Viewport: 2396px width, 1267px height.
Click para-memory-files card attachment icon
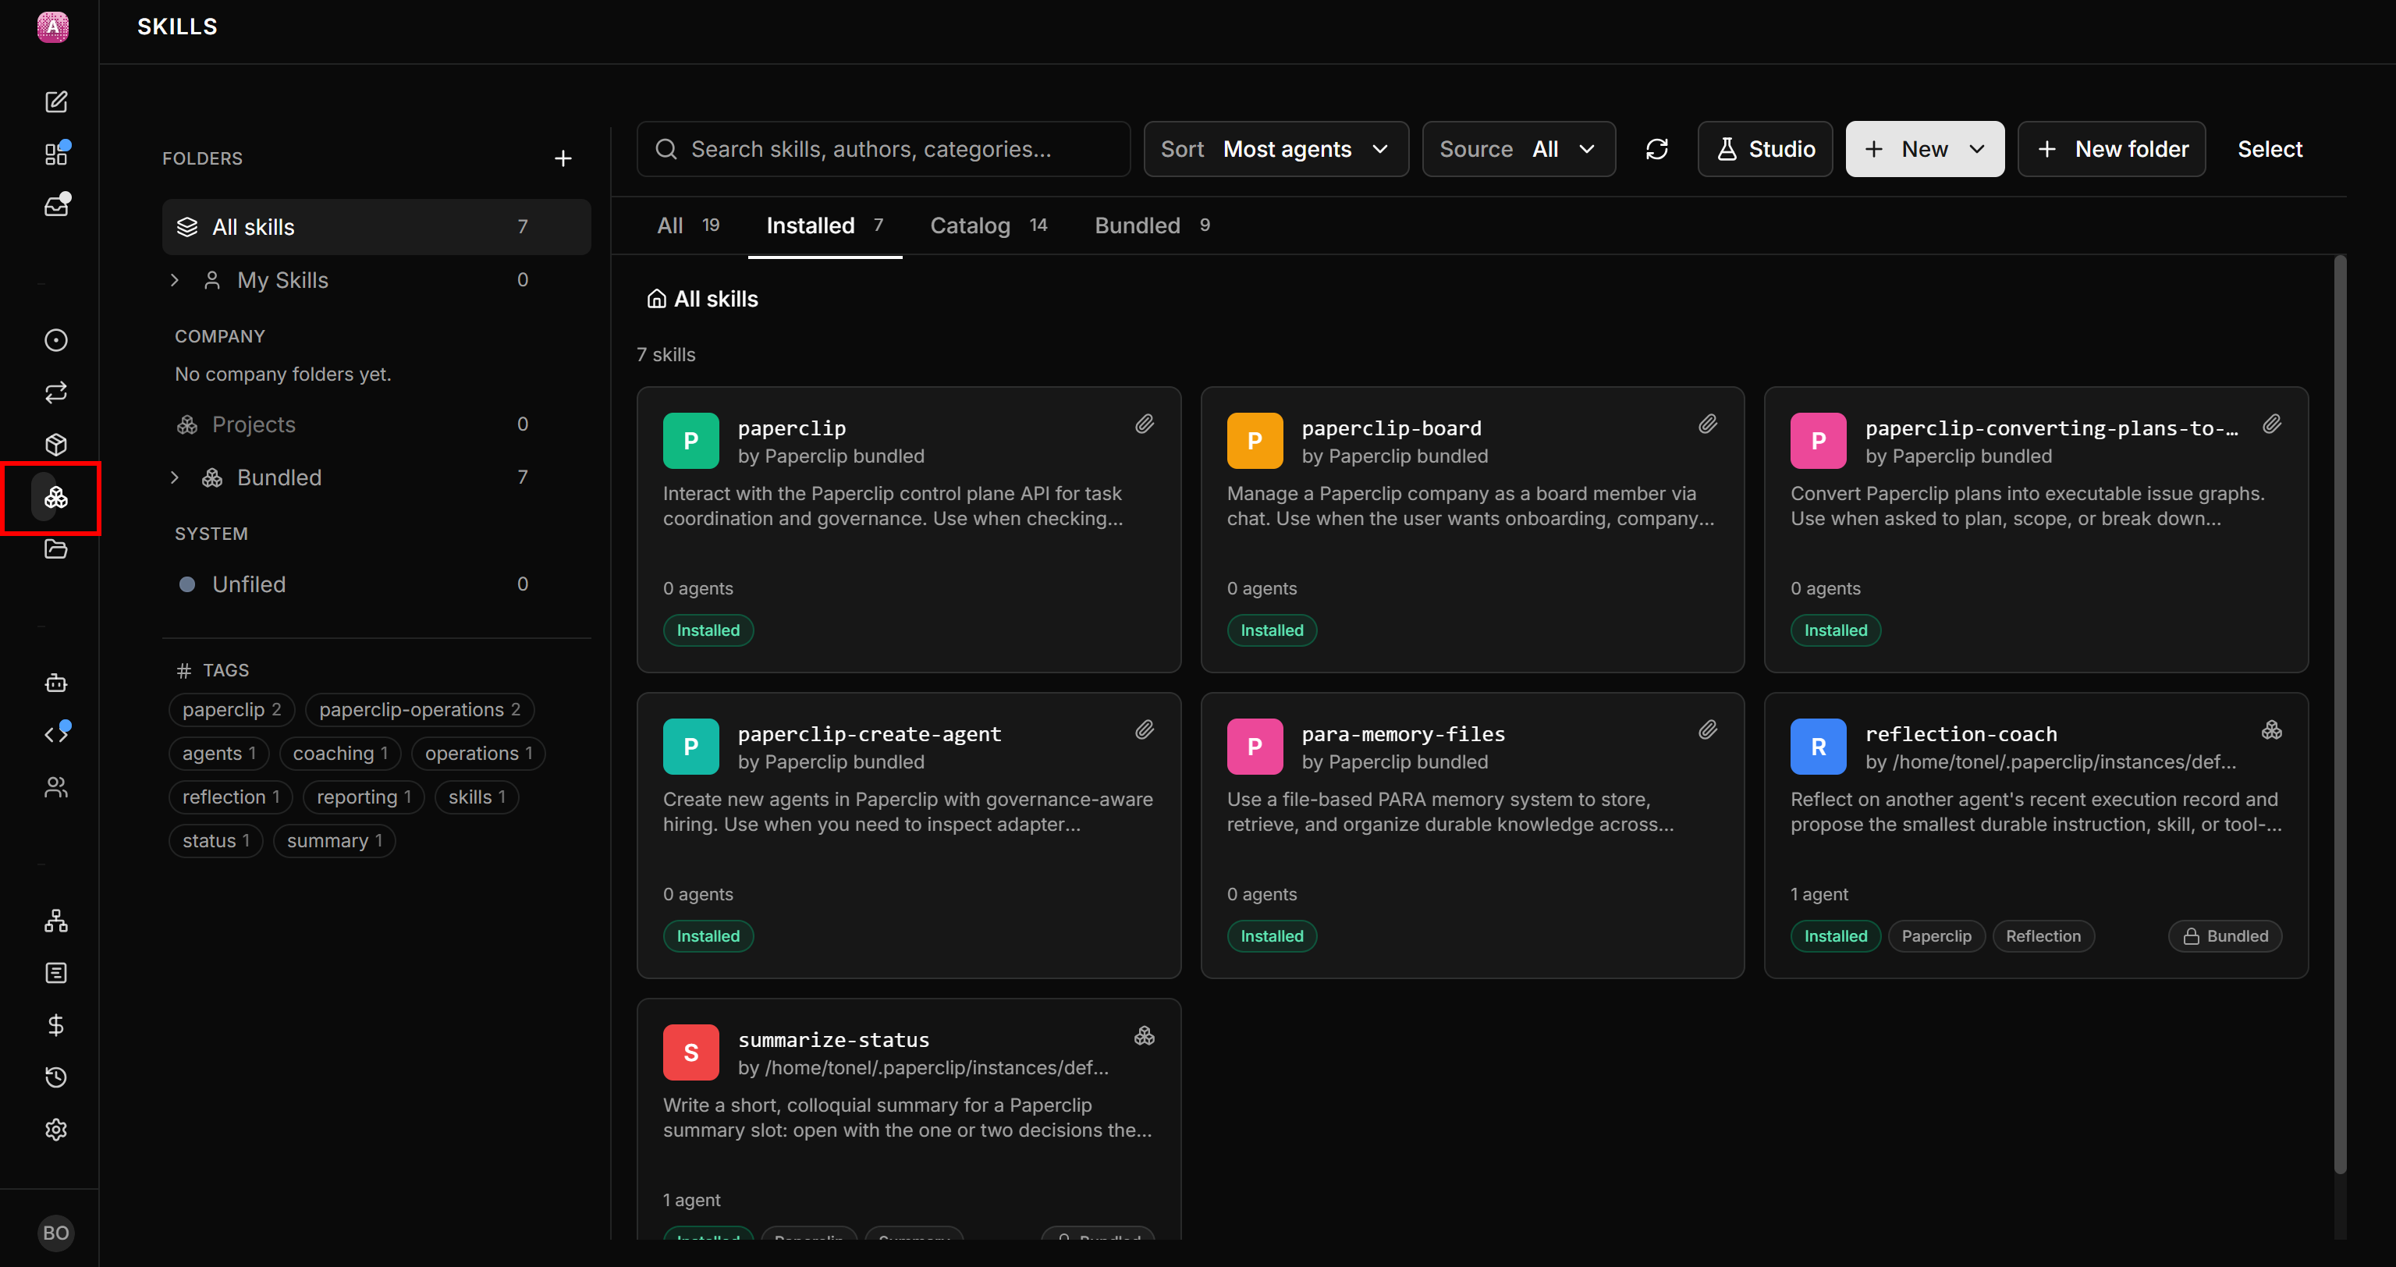1708,730
